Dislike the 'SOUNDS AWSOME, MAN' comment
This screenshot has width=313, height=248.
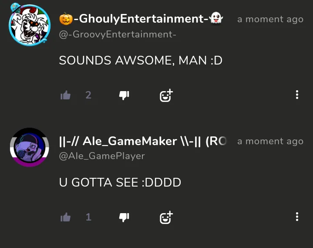[x=124, y=95]
